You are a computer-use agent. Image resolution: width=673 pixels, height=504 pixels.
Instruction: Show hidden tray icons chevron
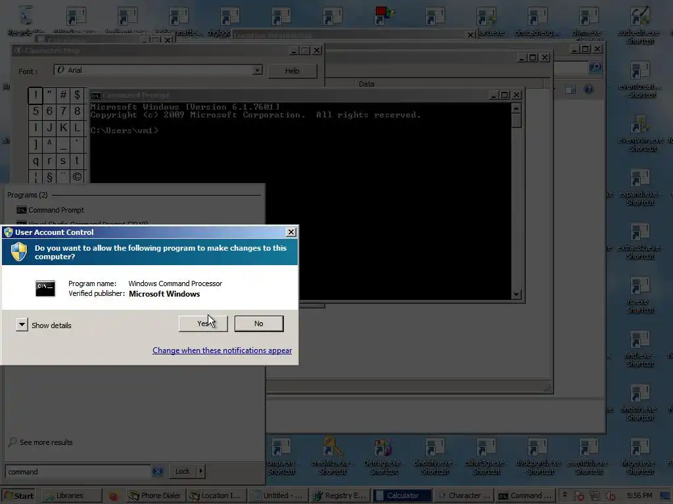[x=565, y=495]
